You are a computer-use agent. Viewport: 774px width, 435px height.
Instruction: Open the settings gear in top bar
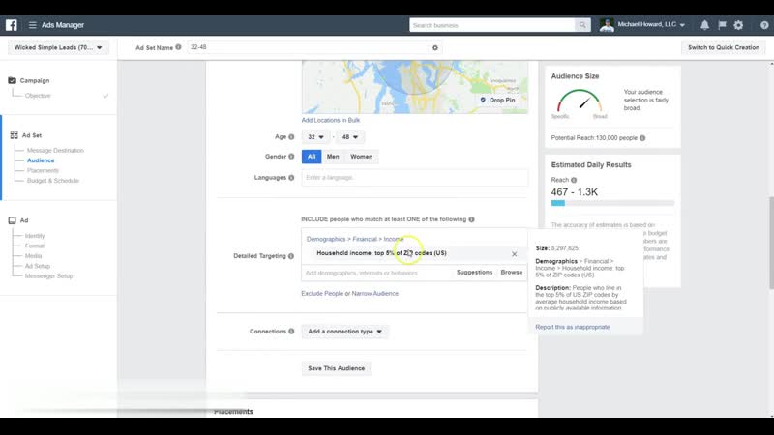(x=738, y=25)
